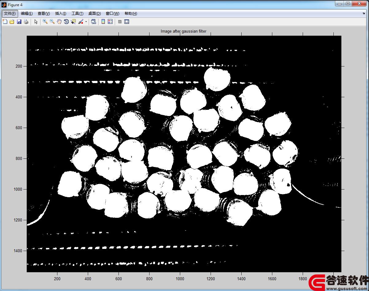Viewport: 369px width, 291px height.
Task: Select the Brush data tool
Action: coord(80,22)
